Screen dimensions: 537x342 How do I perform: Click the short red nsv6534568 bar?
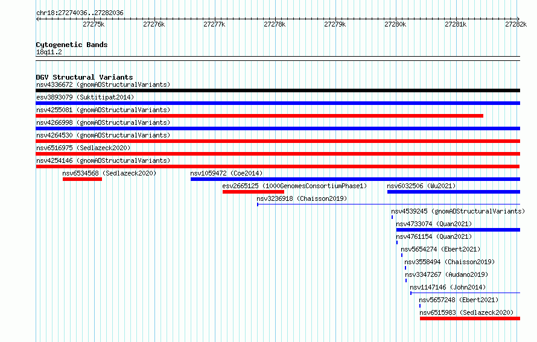point(82,179)
